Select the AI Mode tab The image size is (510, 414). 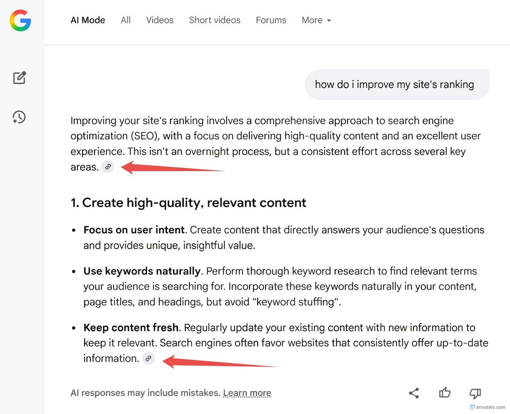coord(88,20)
